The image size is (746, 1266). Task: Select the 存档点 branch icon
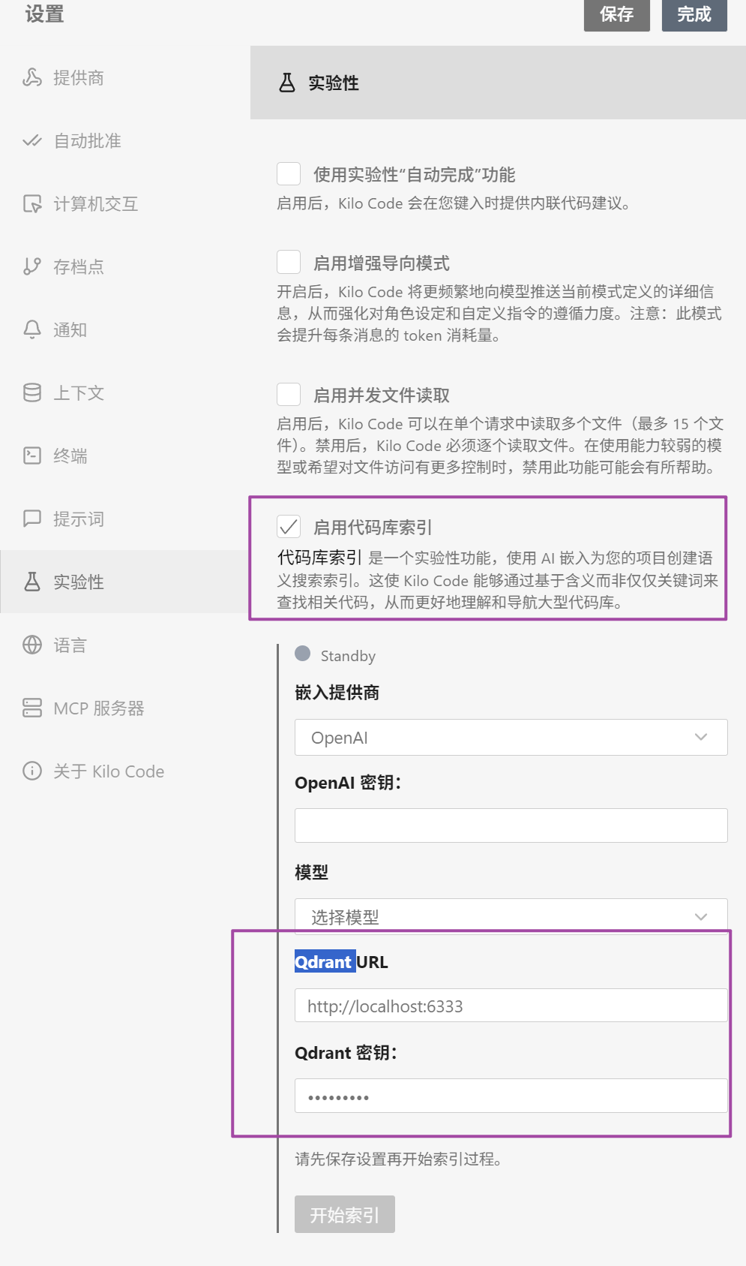tap(32, 266)
